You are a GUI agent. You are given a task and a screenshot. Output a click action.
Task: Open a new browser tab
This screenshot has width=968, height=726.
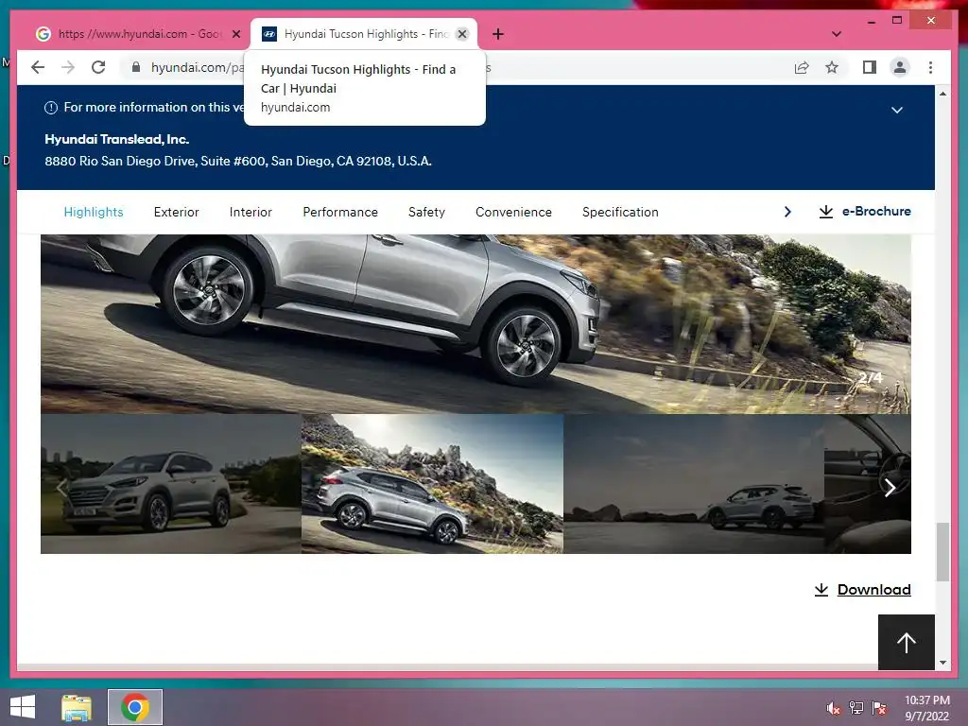tap(498, 34)
